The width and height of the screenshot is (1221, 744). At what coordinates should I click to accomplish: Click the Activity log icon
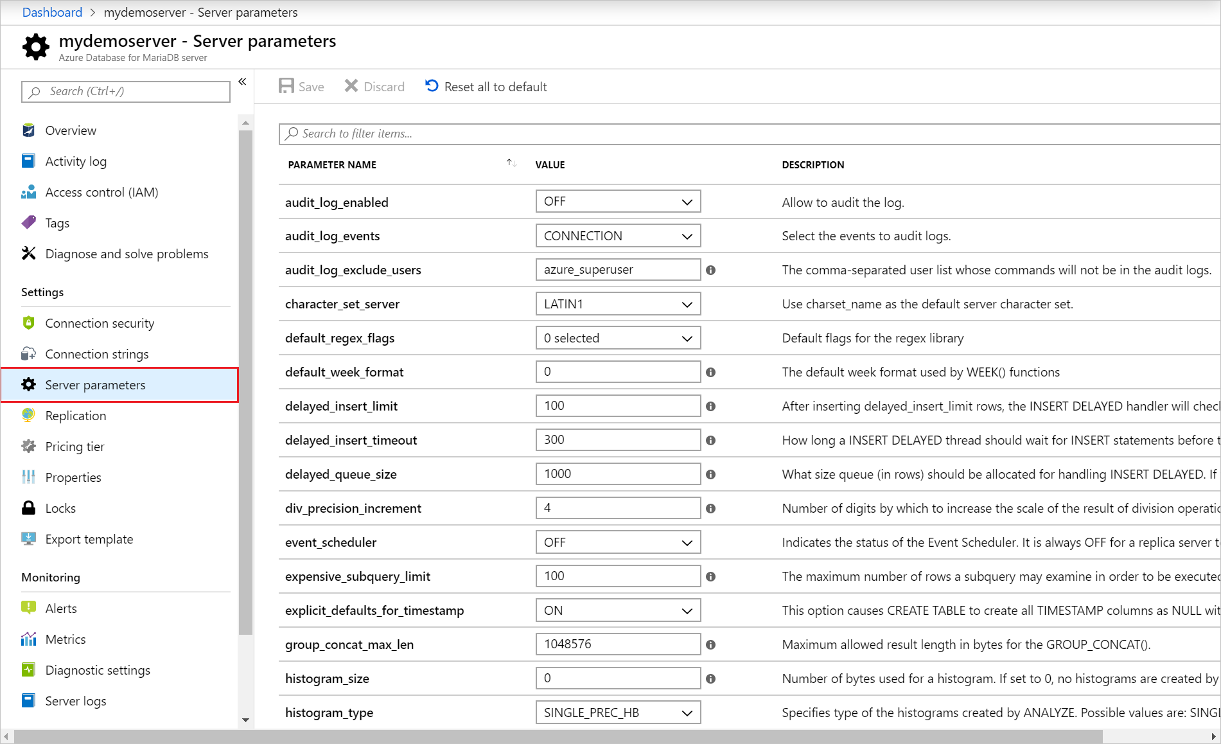28,161
